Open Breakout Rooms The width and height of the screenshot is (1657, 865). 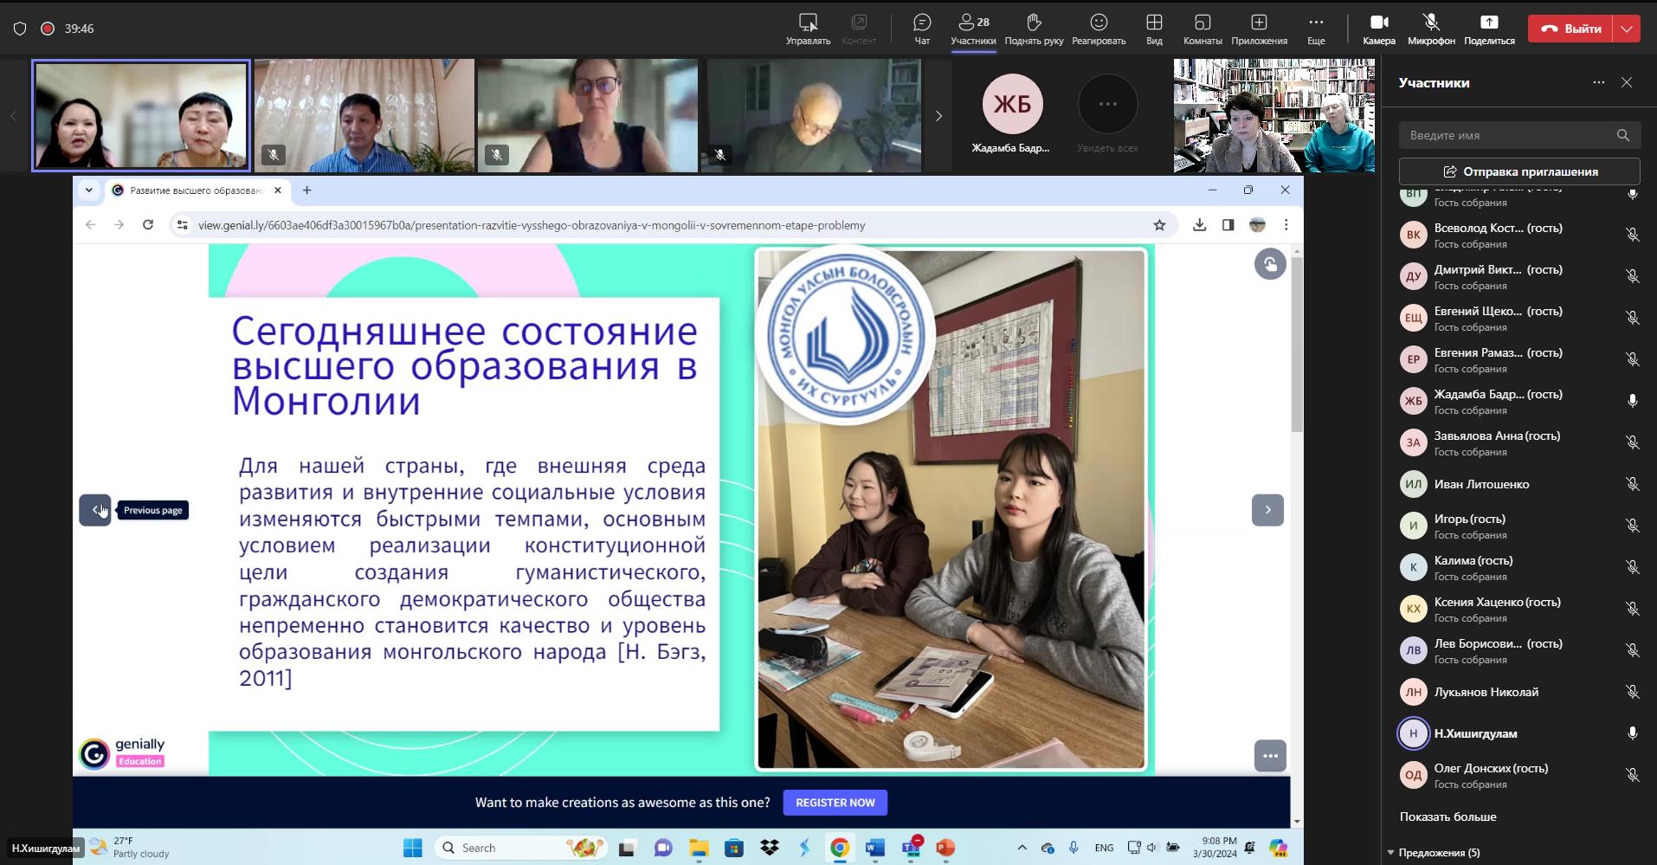1202,29
